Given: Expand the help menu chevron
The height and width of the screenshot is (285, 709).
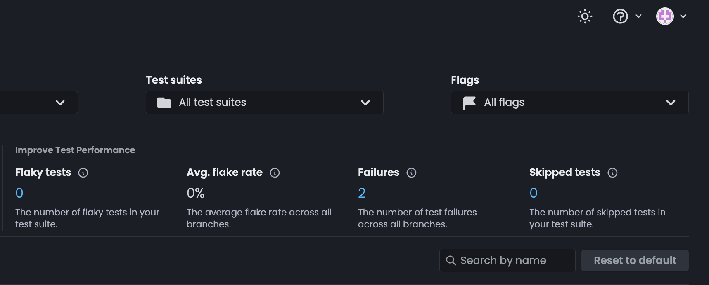Looking at the screenshot, I should 638,16.
